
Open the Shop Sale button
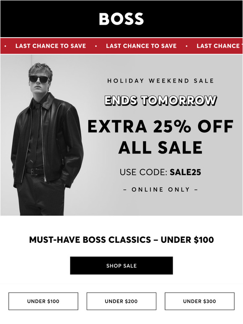(x=121, y=265)
